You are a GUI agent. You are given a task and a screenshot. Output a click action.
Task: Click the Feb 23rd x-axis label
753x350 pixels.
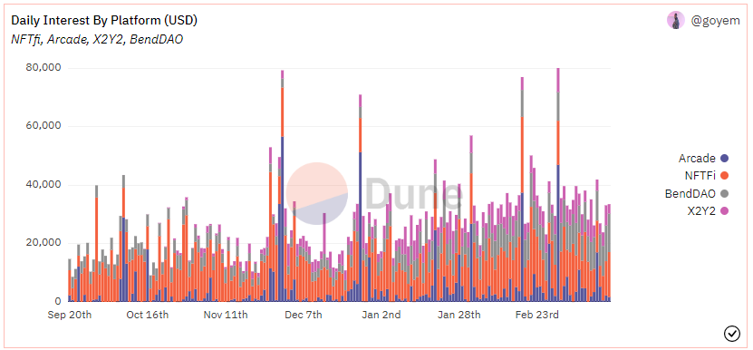(537, 316)
